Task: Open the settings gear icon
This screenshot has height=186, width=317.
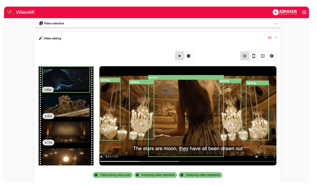Action: click(x=272, y=56)
